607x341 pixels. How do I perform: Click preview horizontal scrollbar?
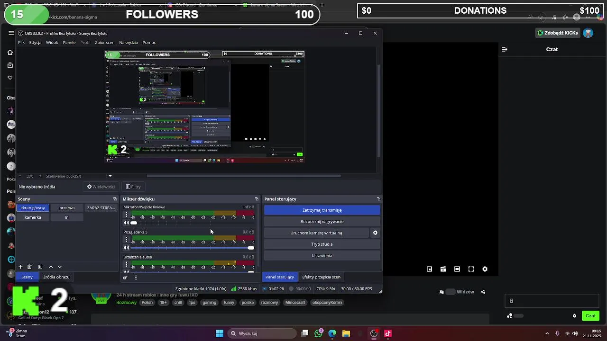[244, 176]
